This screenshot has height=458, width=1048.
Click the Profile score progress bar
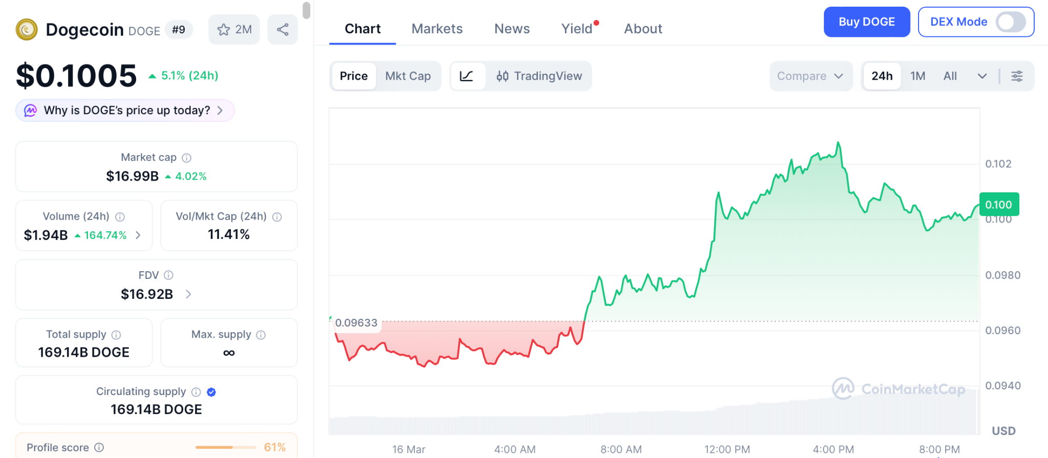point(226,447)
